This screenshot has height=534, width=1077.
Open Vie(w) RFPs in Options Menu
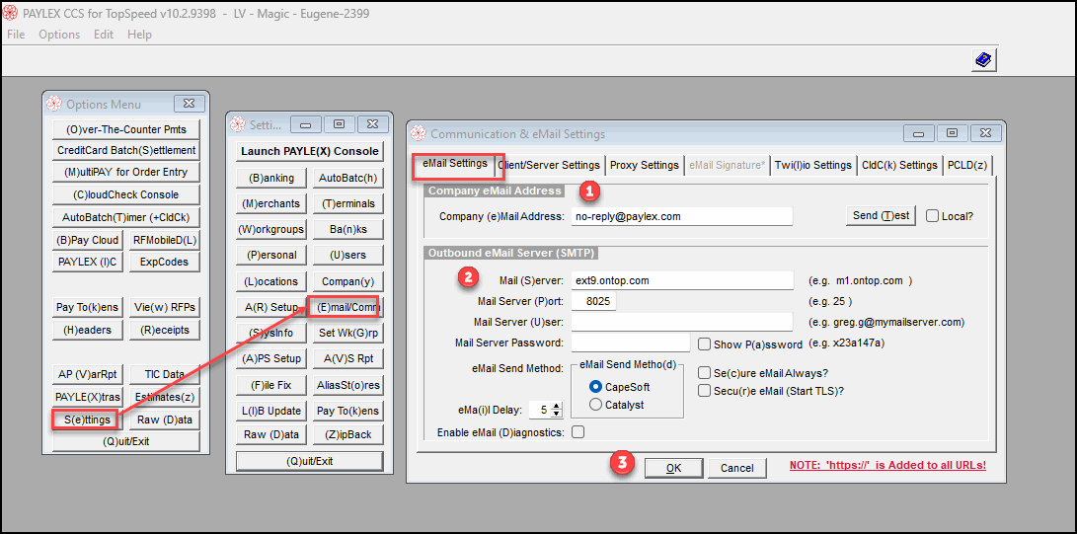164,307
